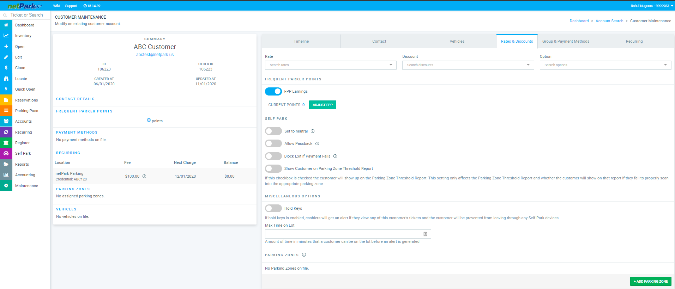
Task: Expand the Option search dropdown
Action: pyautogui.click(x=605, y=65)
